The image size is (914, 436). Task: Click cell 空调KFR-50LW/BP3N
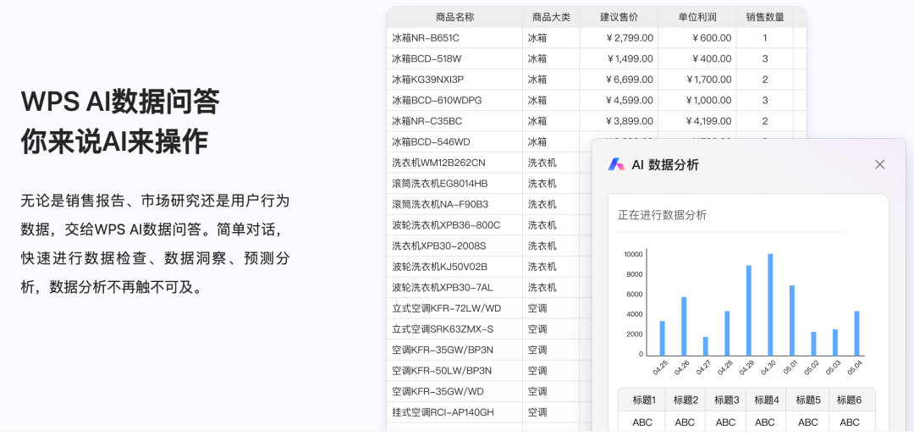point(454,371)
